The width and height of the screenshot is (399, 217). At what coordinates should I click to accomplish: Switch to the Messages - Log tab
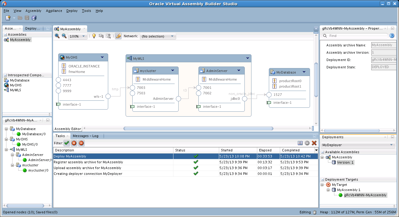click(85, 136)
